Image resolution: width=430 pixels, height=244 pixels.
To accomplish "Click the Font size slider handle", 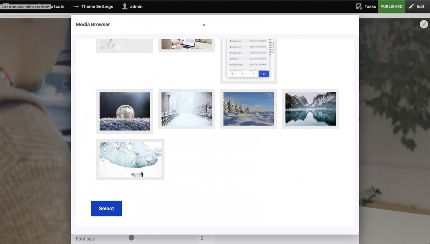I will [x=131, y=238].
